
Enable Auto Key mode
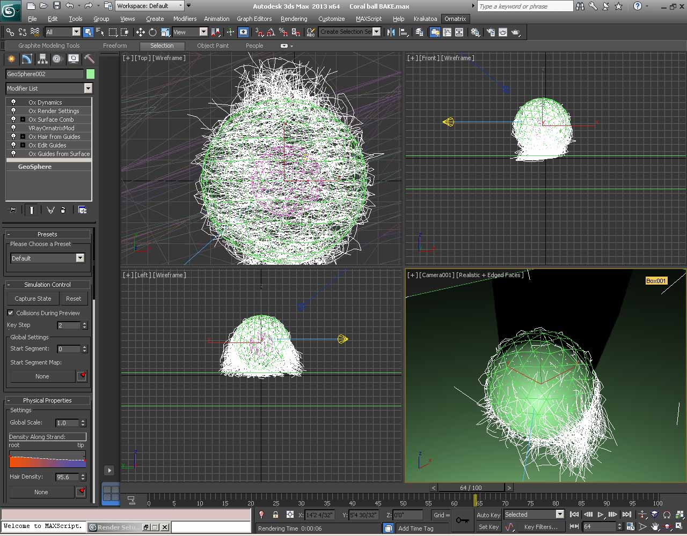[488, 515]
